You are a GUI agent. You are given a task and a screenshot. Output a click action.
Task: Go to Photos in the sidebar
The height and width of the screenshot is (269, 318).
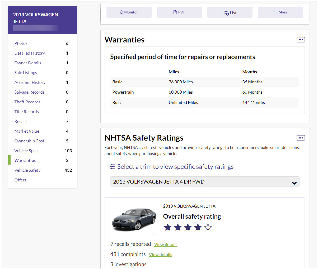point(21,43)
